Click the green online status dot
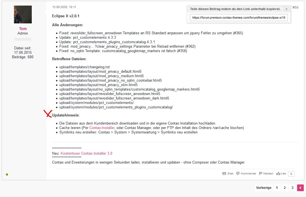 7,174
